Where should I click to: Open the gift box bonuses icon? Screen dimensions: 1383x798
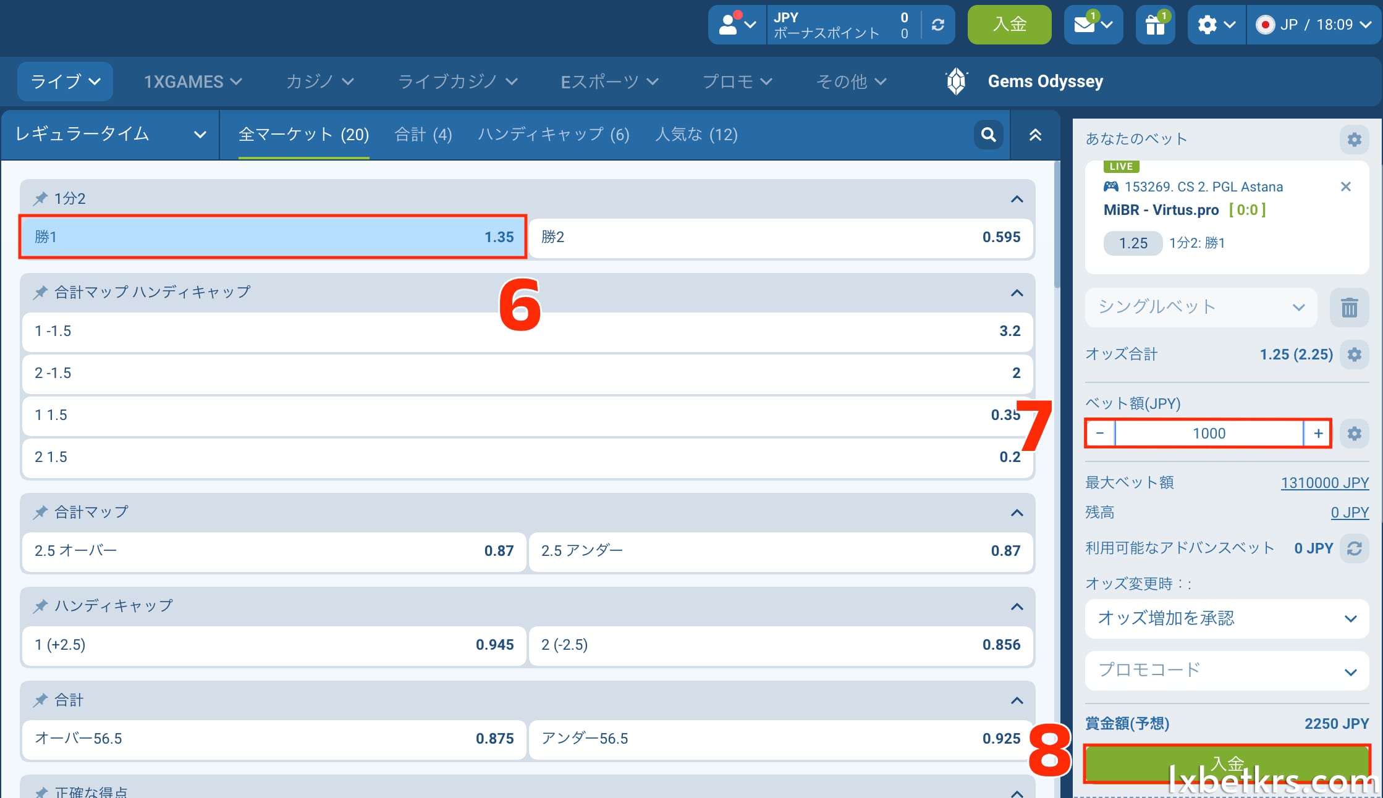[1155, 25]
